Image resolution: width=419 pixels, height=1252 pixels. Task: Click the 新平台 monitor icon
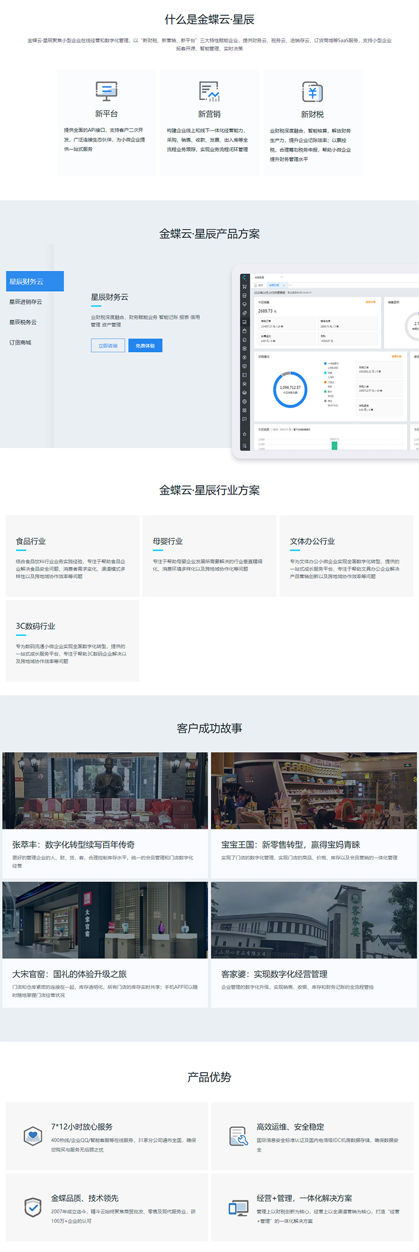pyautogui.click(x=106, y=91)
